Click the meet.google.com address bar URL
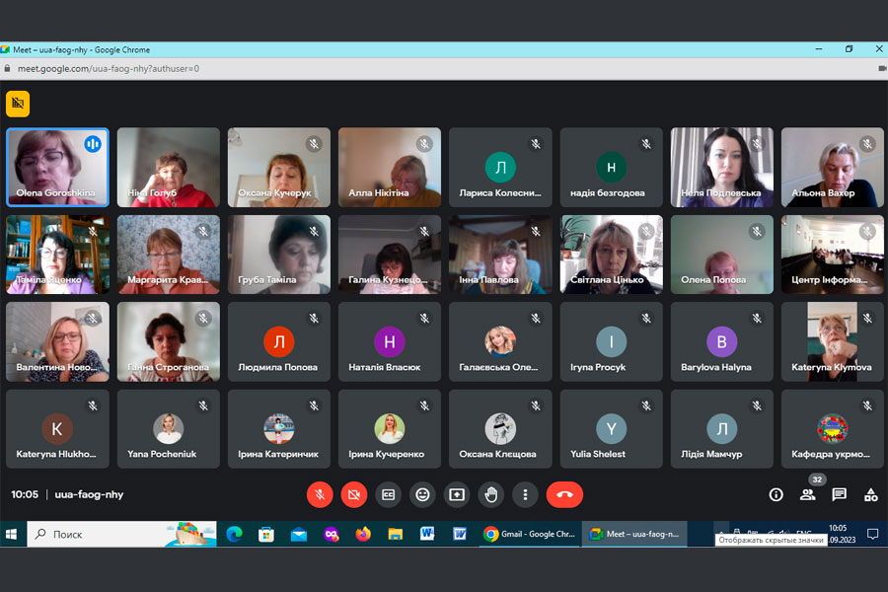 click(109, 68)
